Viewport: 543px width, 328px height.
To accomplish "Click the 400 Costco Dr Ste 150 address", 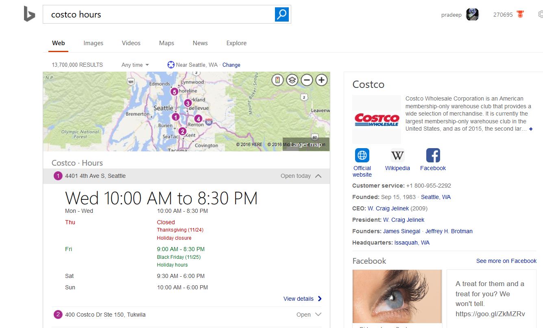I will tap(105, 315).
